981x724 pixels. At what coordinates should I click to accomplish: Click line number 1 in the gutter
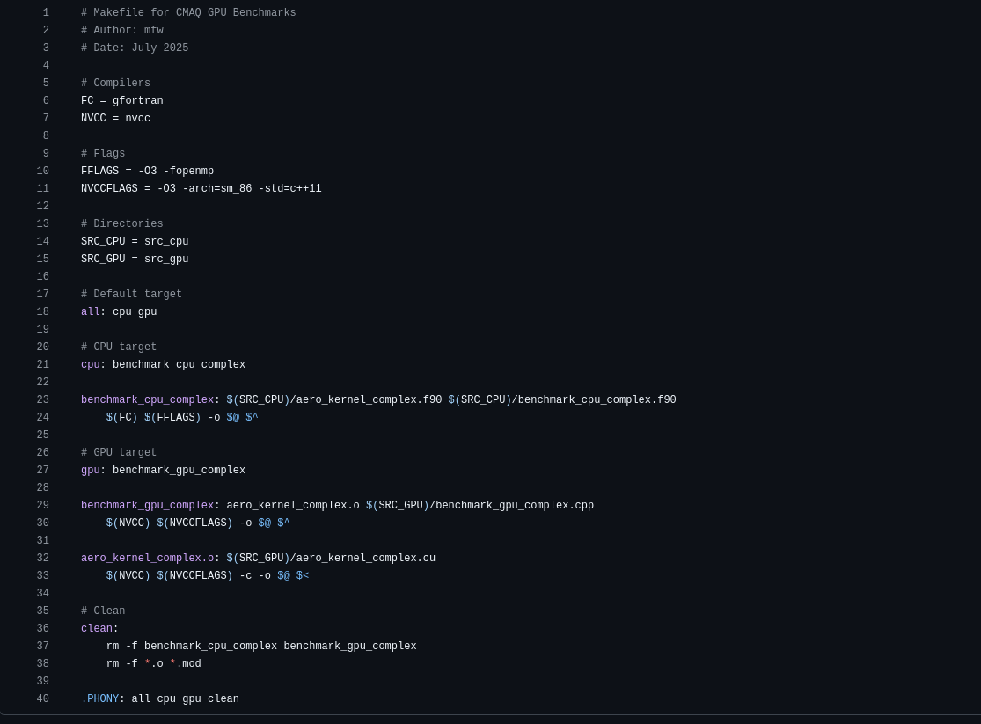pyautogui.click(x=46, y=13)
